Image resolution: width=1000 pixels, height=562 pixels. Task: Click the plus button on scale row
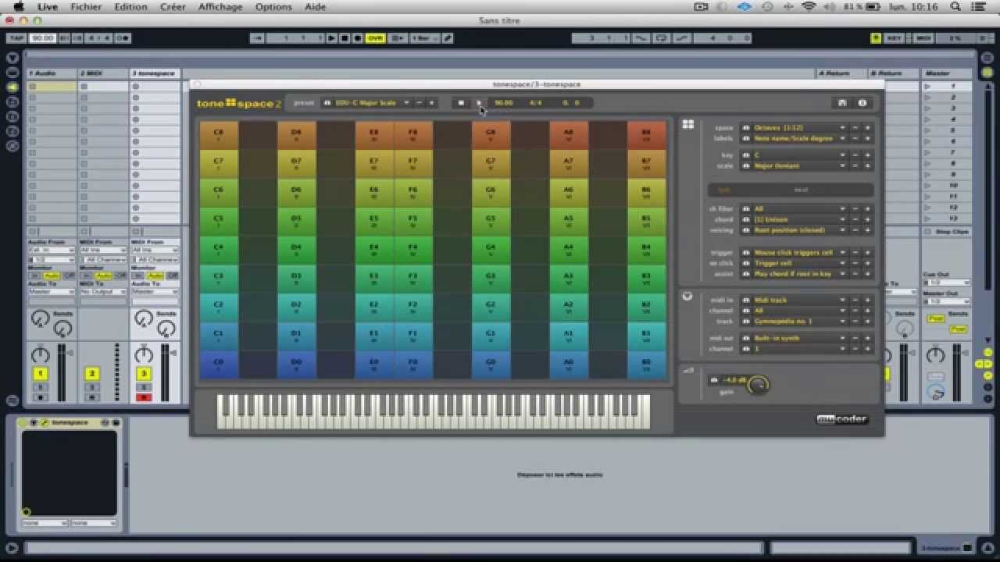point(867,165)
